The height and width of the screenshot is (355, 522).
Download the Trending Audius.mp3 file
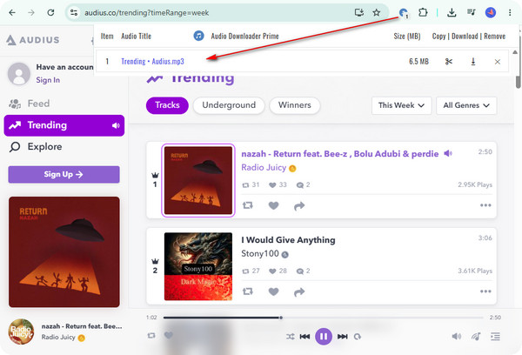click(473, 61)
